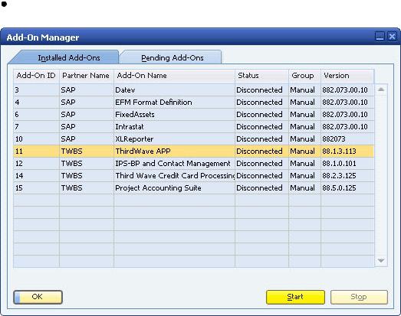Click the Manual group cell for Intrastat
This screenshot has width=401, height=316.
click(x=304, y=126)
